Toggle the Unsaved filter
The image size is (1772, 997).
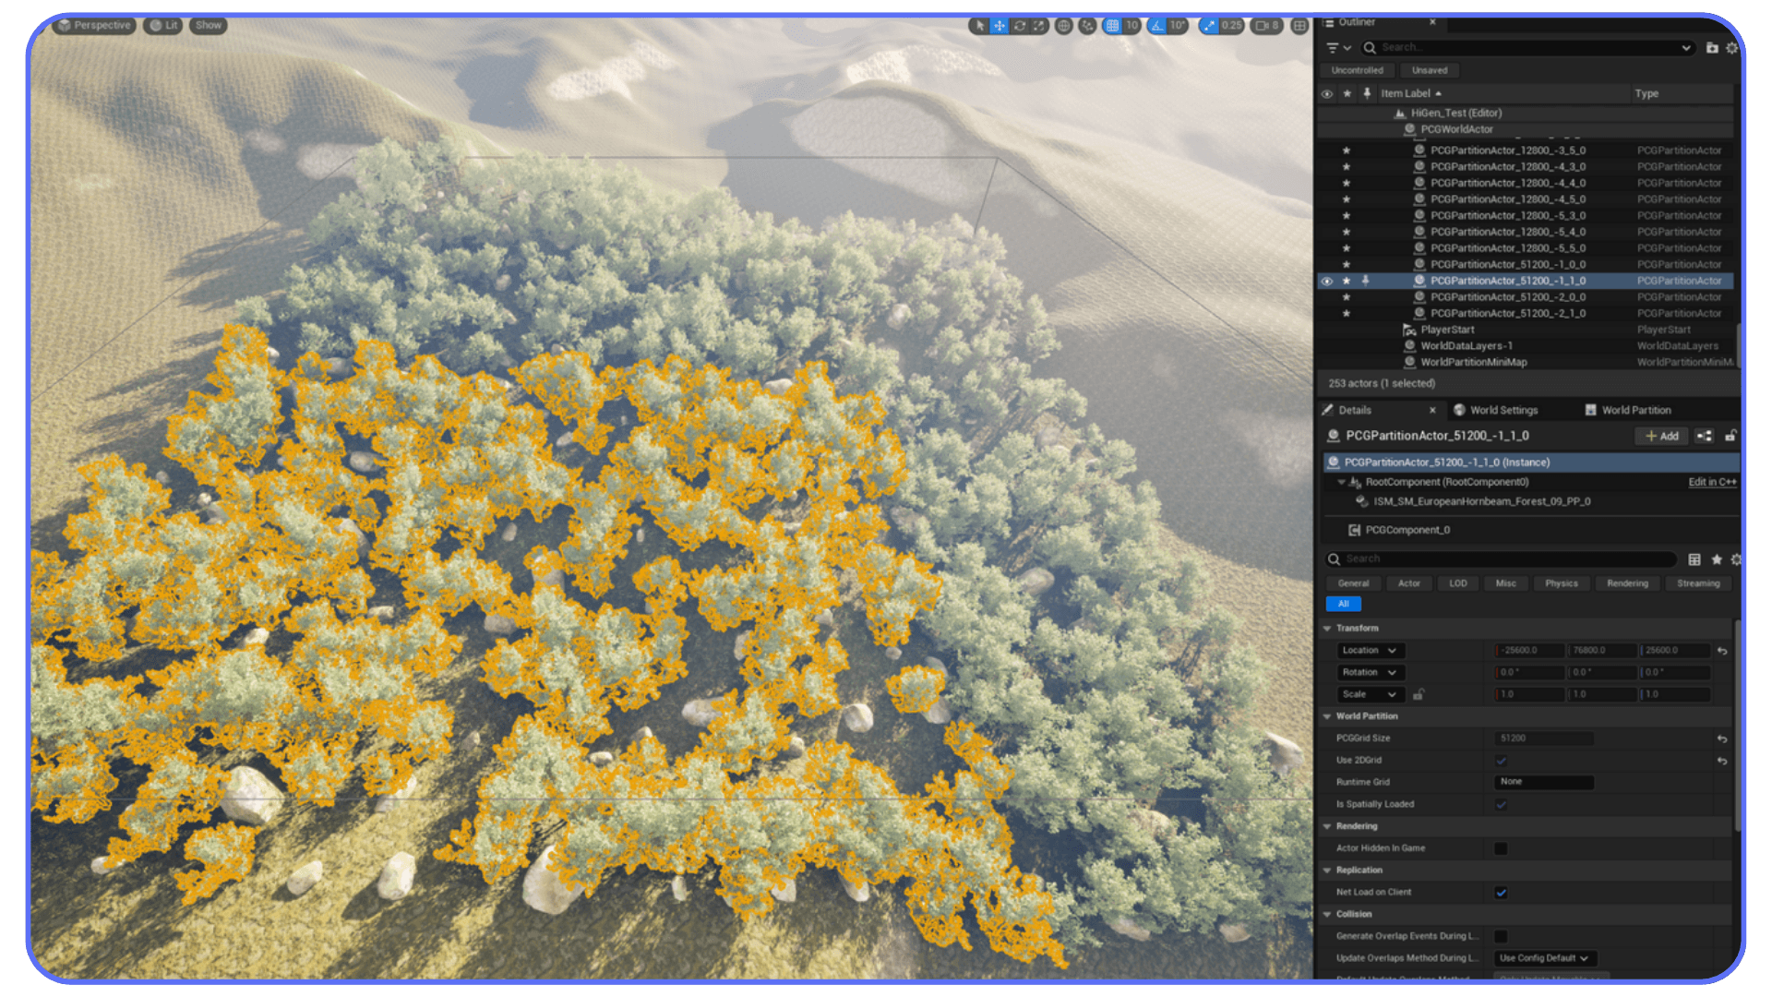click(x=1429, y=70)
